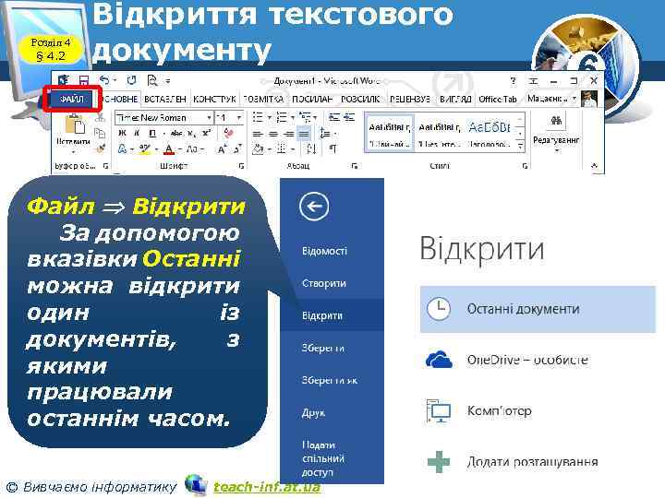The height and width of the screenshot is (498, 665).
Task: Click the back arrow in File menu
Action: [x=314, y=207]
